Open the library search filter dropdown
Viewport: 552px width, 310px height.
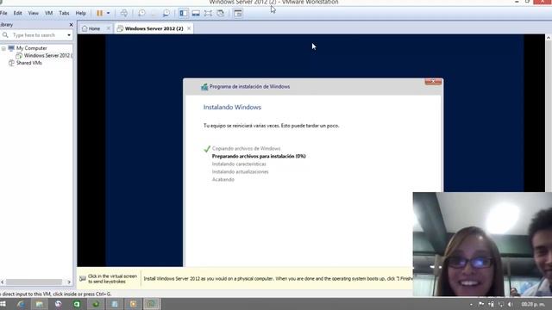tap(69, 35)
